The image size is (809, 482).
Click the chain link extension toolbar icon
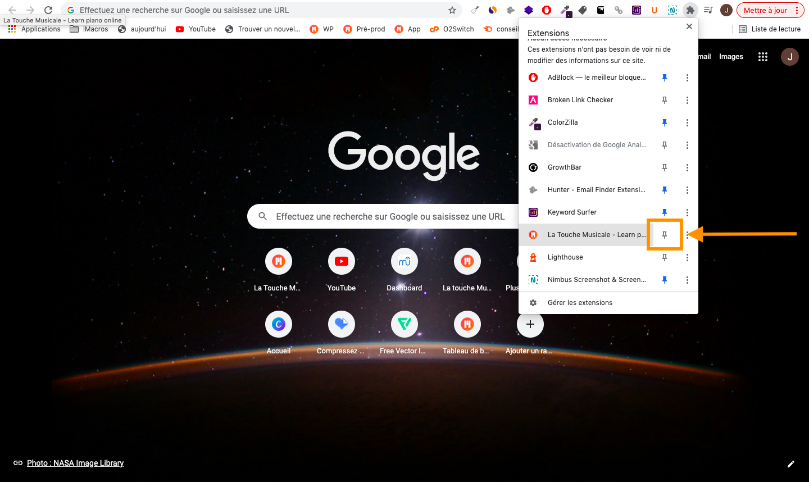click(x=619, y=10)
